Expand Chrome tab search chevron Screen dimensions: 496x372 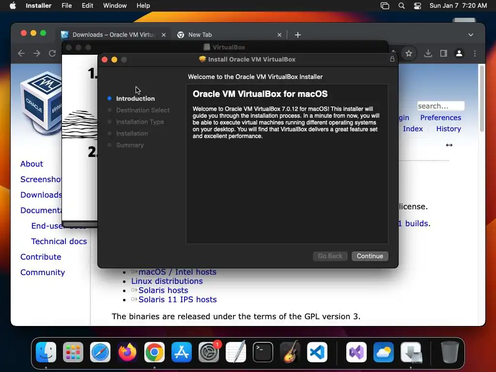coord(471,35)
